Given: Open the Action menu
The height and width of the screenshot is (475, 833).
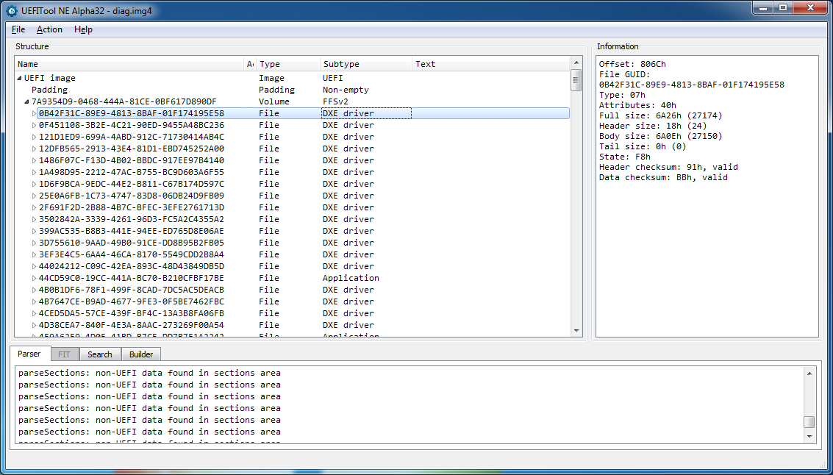Looking at the screenshot, I should (x=49, y=29).
